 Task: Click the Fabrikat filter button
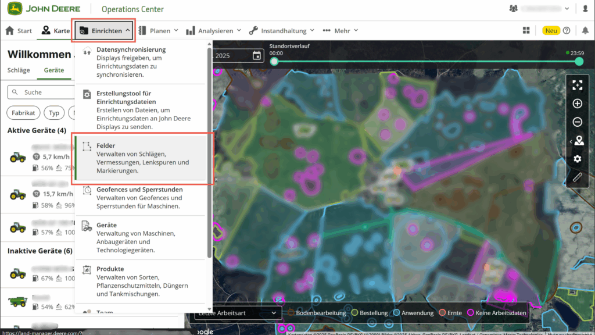23,113
